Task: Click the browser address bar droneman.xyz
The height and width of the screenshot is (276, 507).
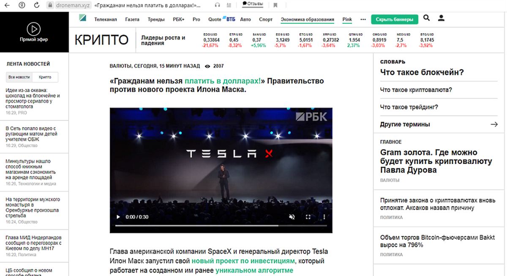Action: pos(74,5)
